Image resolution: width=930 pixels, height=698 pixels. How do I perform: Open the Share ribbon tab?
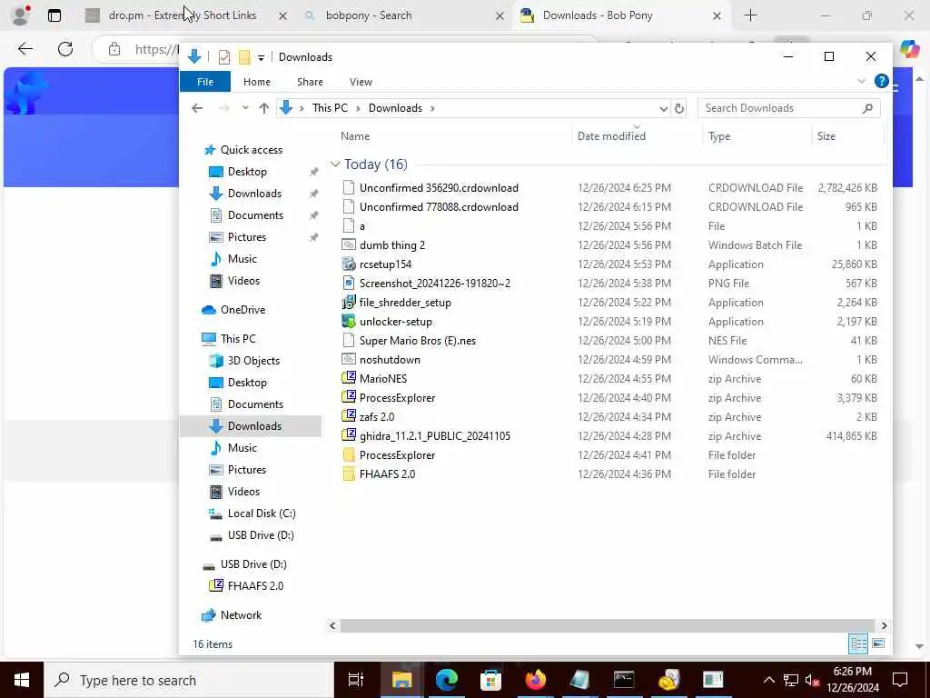tap(311, 82)
